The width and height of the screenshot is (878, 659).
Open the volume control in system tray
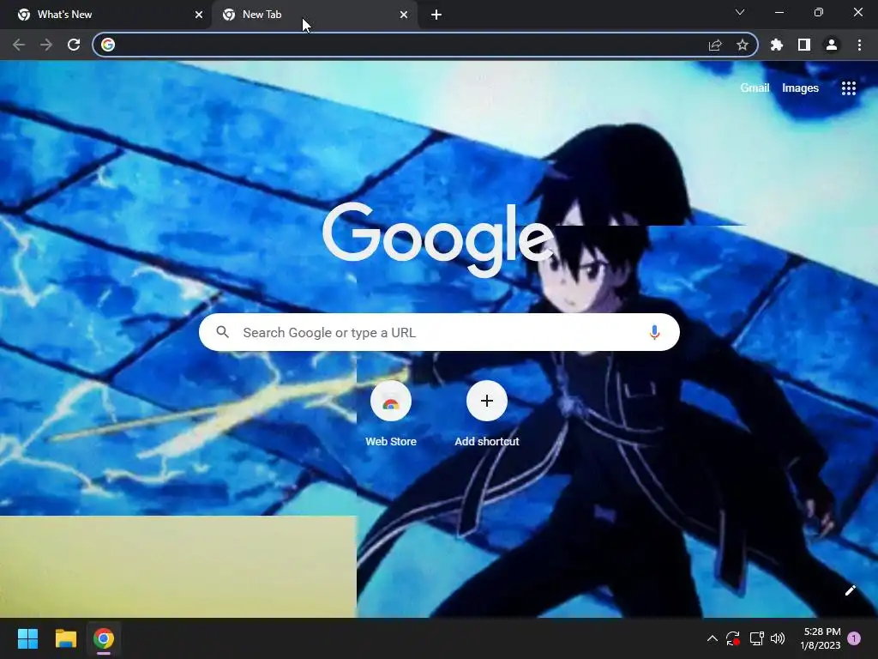coord(778,638)
